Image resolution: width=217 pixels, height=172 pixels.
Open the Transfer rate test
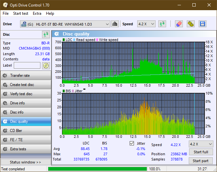26,75
